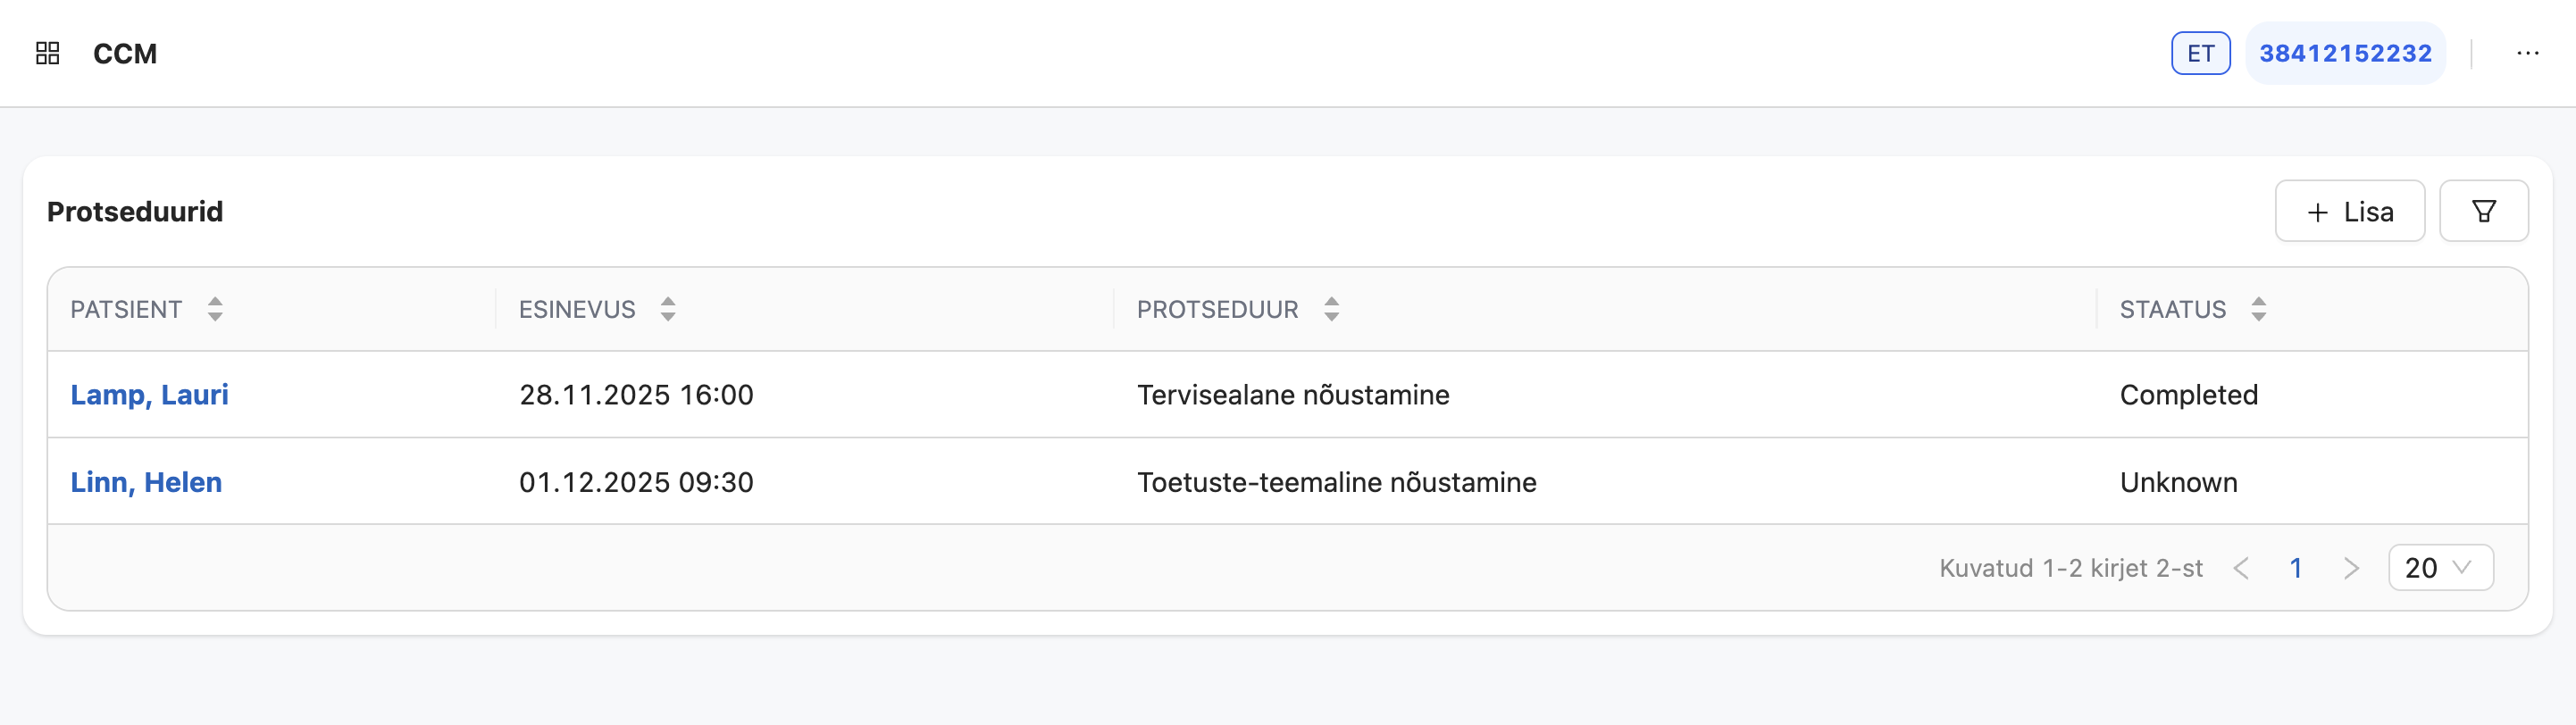Sort entries by STAATUS
2576x725 pixels.
(2258, 309)
